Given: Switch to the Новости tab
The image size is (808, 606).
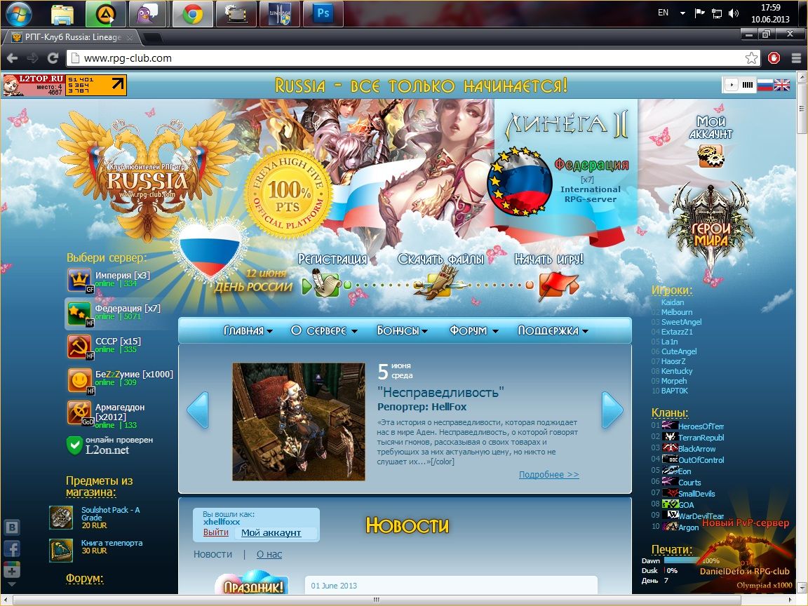Looking at the screenshot, I should pos(213,555).
